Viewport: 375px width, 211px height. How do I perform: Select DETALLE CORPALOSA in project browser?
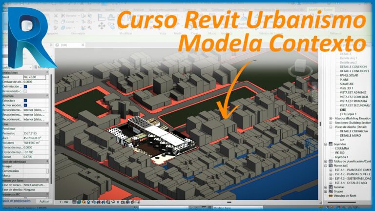[354, 131]
